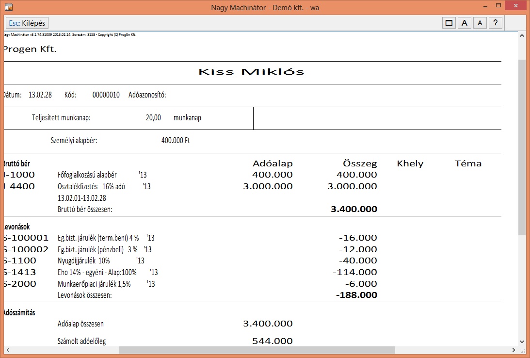The image size is (530, 358).
Task: Open help with the question mark icon
Action: pos(495,23)
